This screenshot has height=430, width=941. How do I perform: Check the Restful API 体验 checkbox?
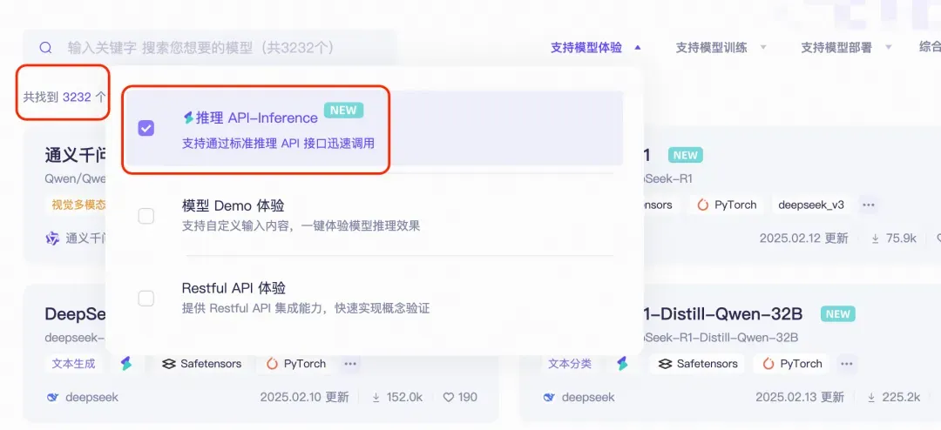click(146, 298)
